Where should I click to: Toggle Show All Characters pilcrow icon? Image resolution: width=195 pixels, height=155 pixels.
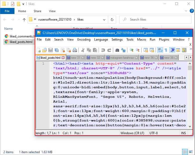[166, 50]
